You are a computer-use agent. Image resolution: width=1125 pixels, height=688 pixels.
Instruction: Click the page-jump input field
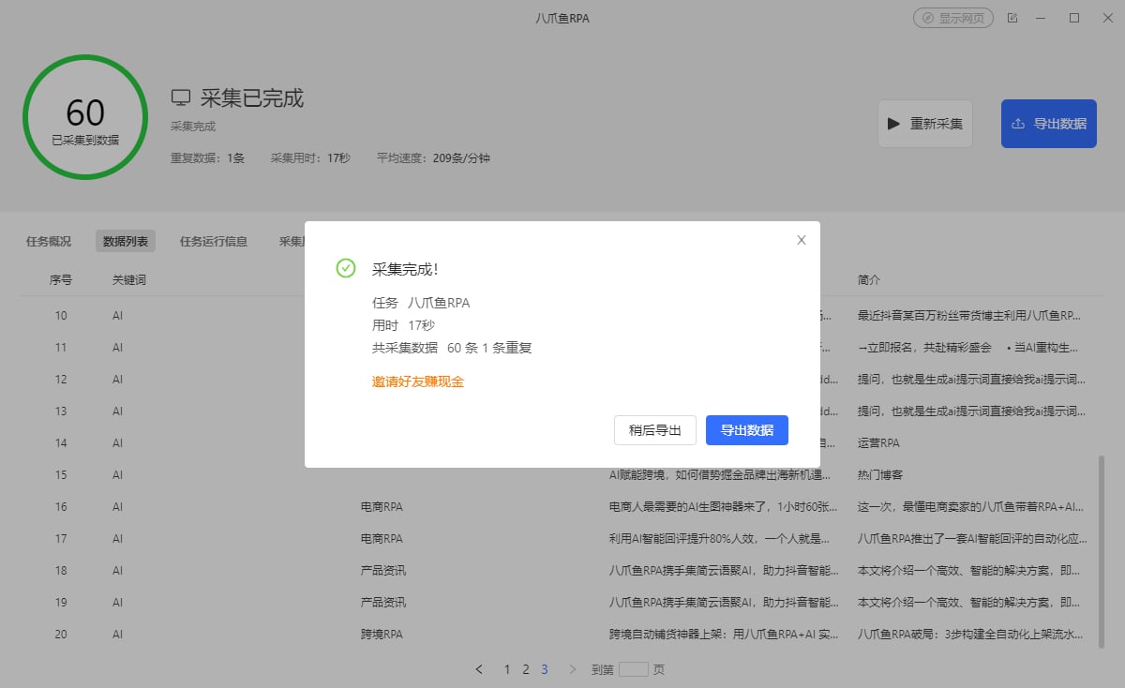click(634, 669)
